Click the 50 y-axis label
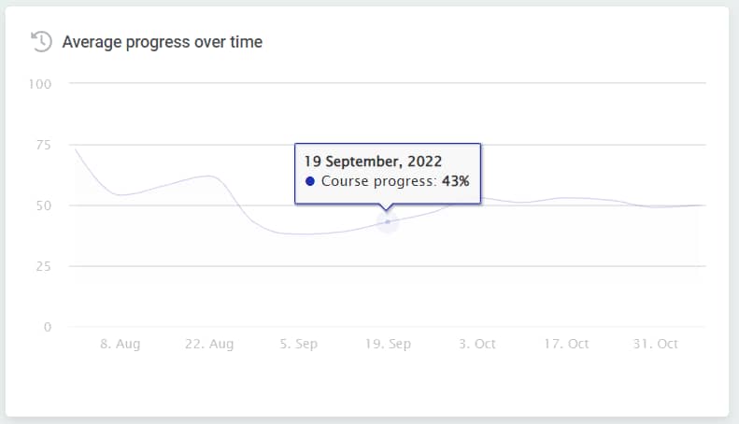 [x=43, y=205]
